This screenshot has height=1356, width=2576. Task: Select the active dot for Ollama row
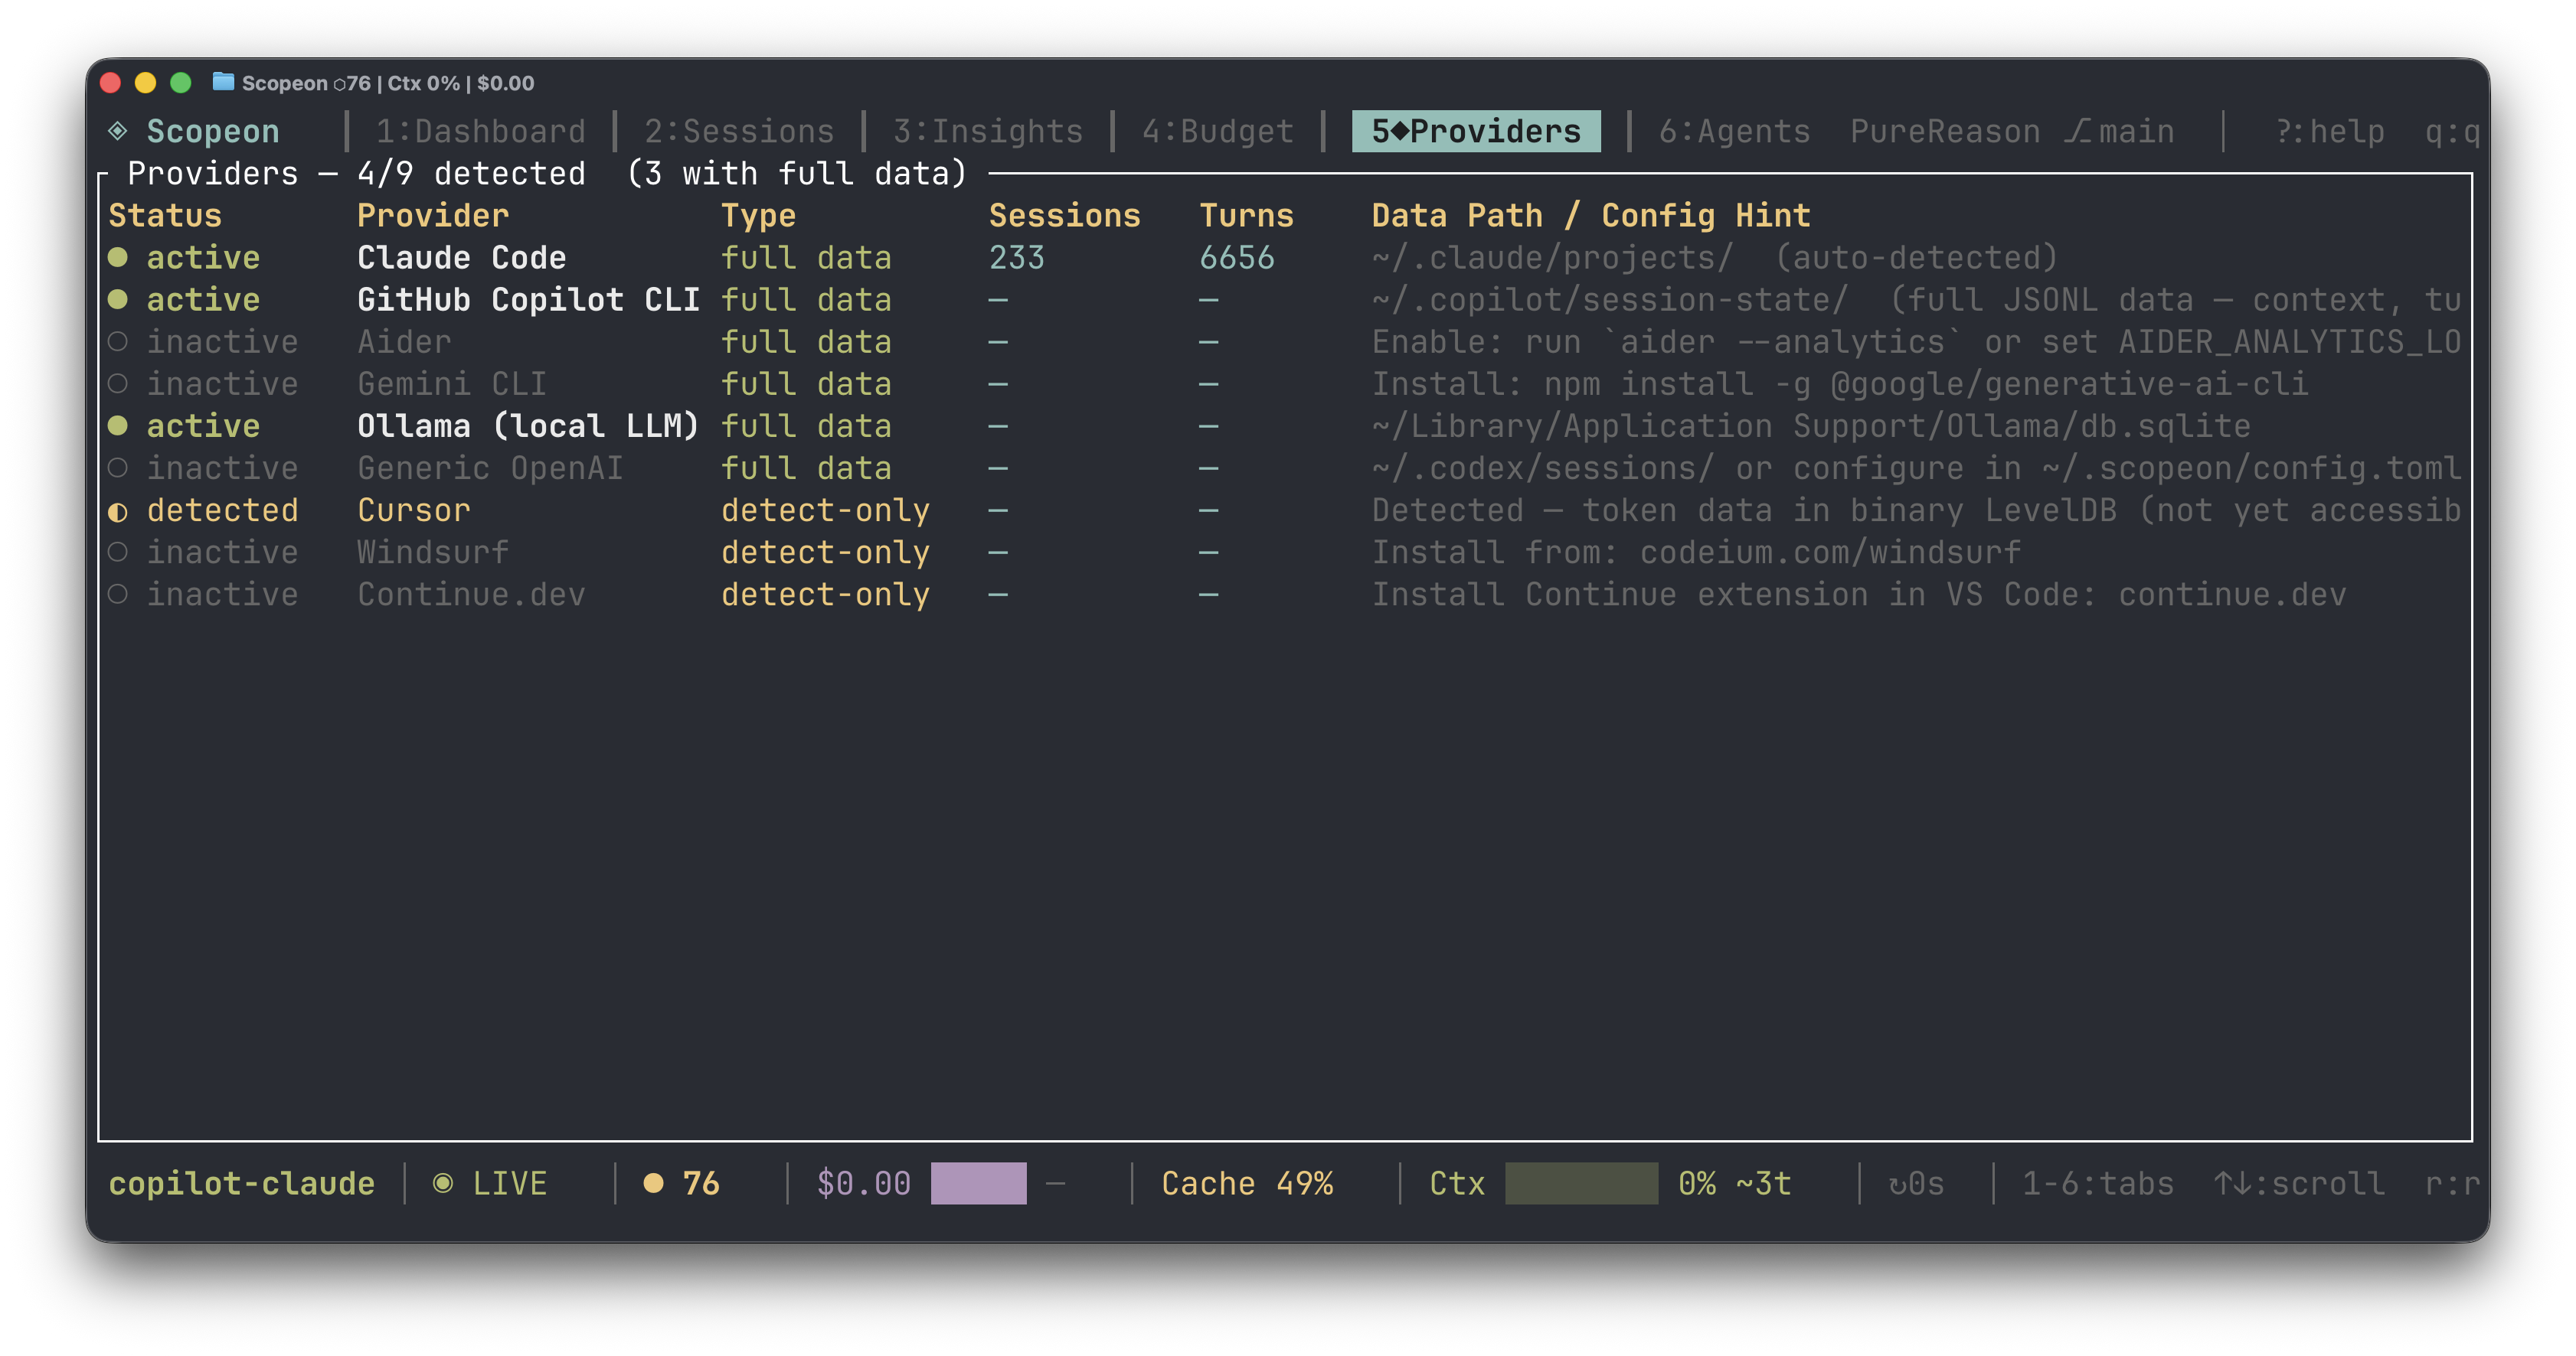(x=118, y=427)
